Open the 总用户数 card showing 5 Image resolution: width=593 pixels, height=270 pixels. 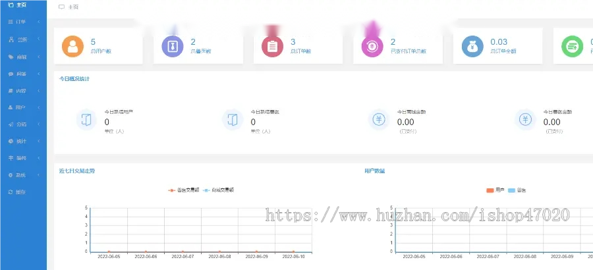(x=98, y=45)
